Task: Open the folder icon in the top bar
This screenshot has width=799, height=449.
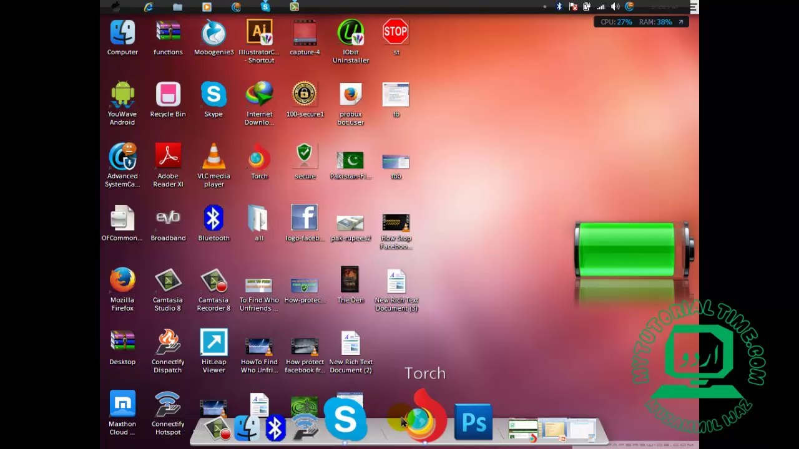Action: tap(178, 7)
